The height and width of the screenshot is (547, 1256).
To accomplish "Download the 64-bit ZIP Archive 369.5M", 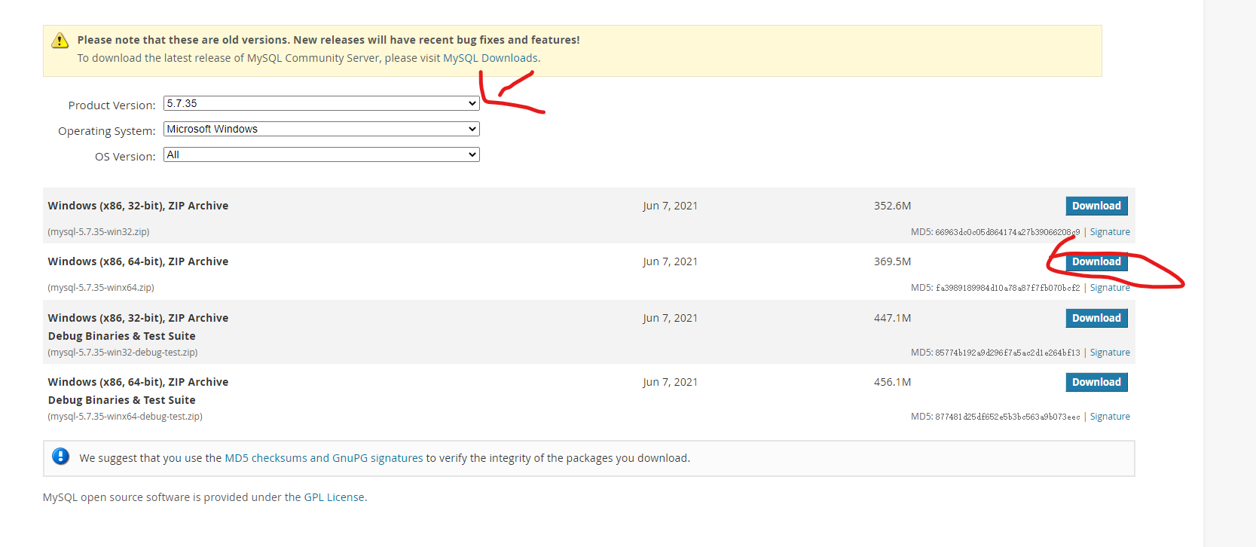I will tap(1096, 261).
